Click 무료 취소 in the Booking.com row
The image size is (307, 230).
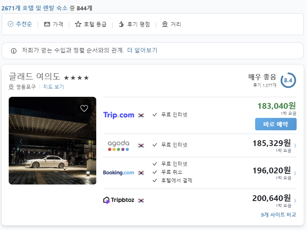[x=172, y=172]
